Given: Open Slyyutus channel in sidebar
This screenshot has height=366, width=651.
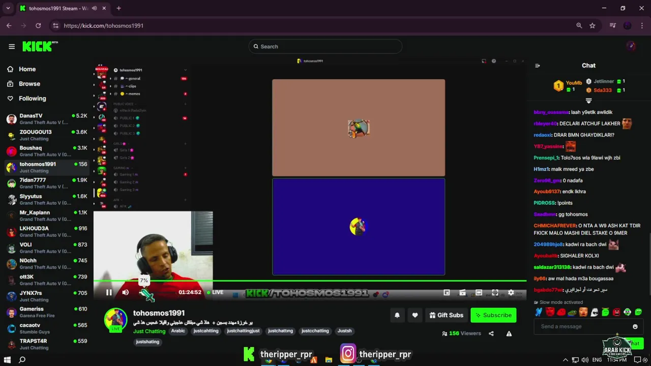Looking at the screenshot, I should point(46,199).
